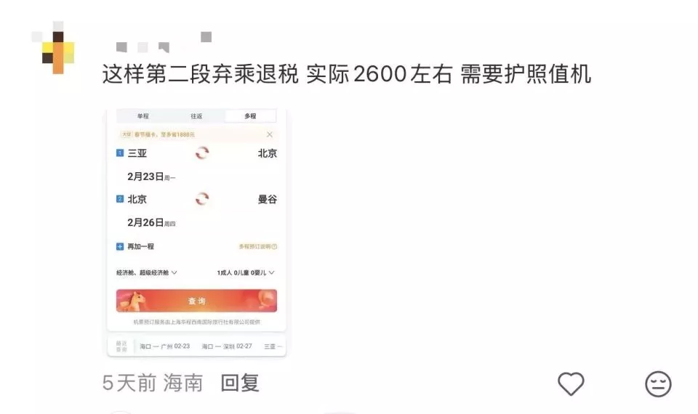
Task: Swap cities for 北京 to 曼谷 segment
Action: click(x=201, y=199)
